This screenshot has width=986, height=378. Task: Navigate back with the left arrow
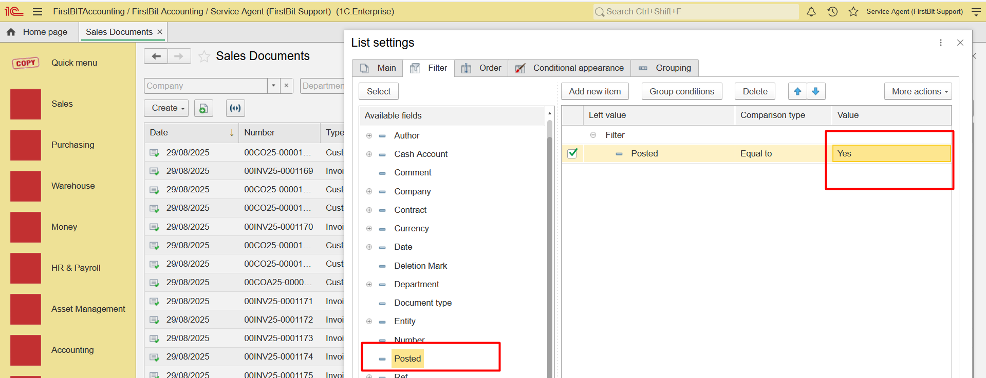(x=156, y=56)
